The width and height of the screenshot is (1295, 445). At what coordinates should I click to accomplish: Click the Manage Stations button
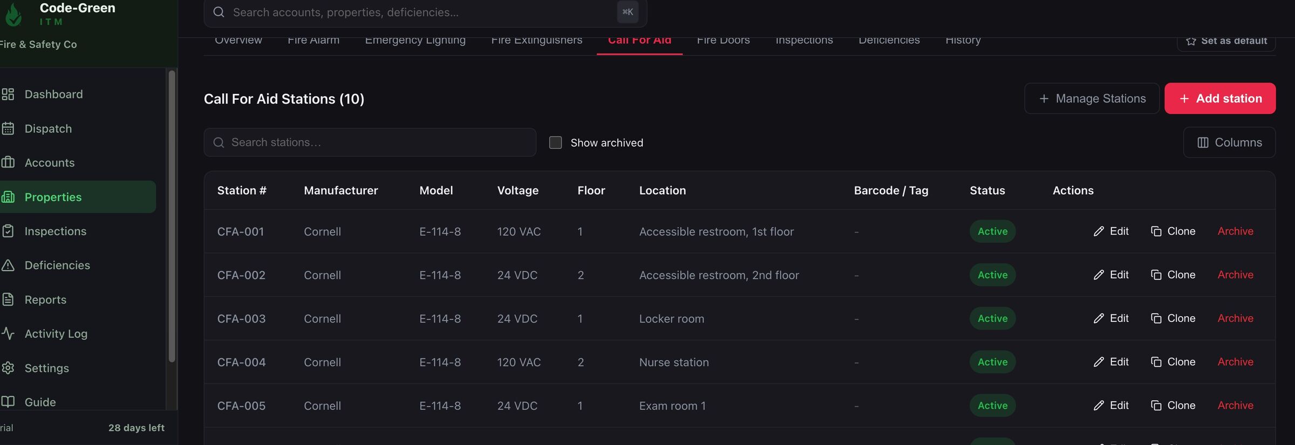coord(1092,98)
